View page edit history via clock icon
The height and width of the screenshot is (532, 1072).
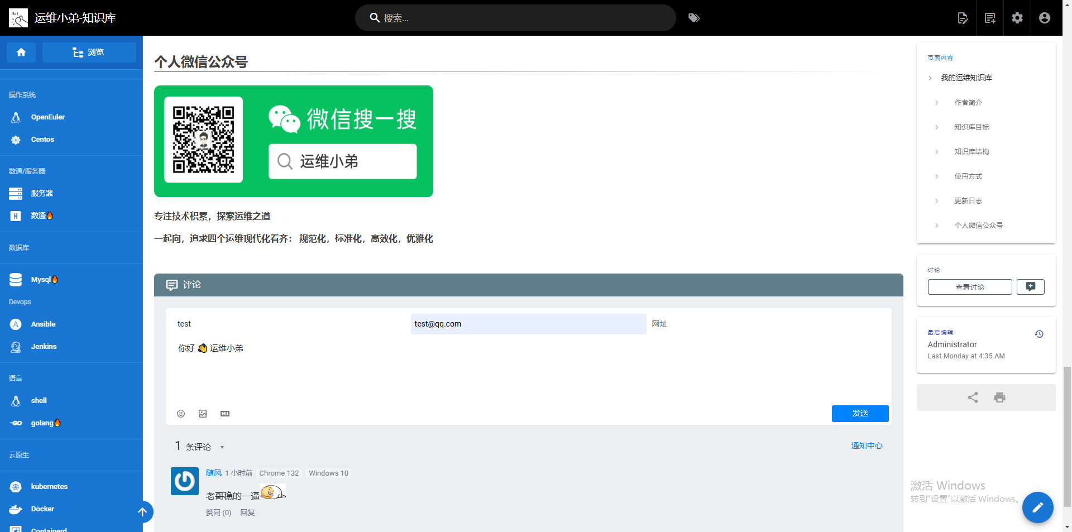[1039, 333]
